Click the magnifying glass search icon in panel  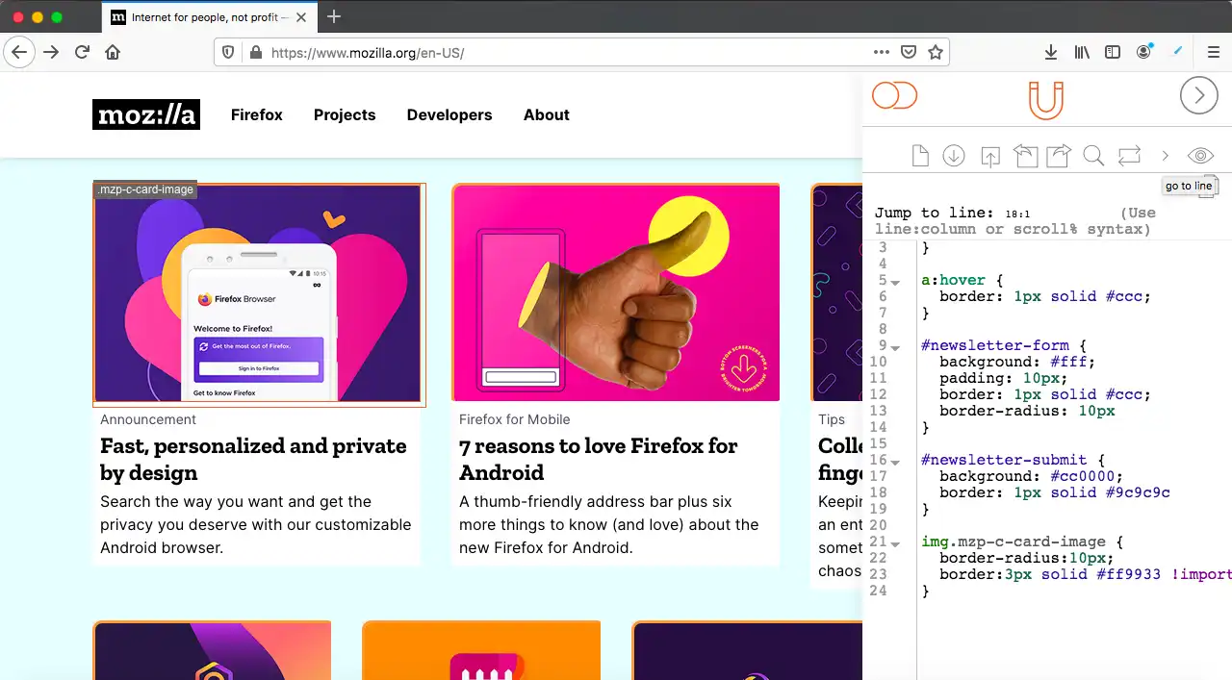(x=1093, y=156)
